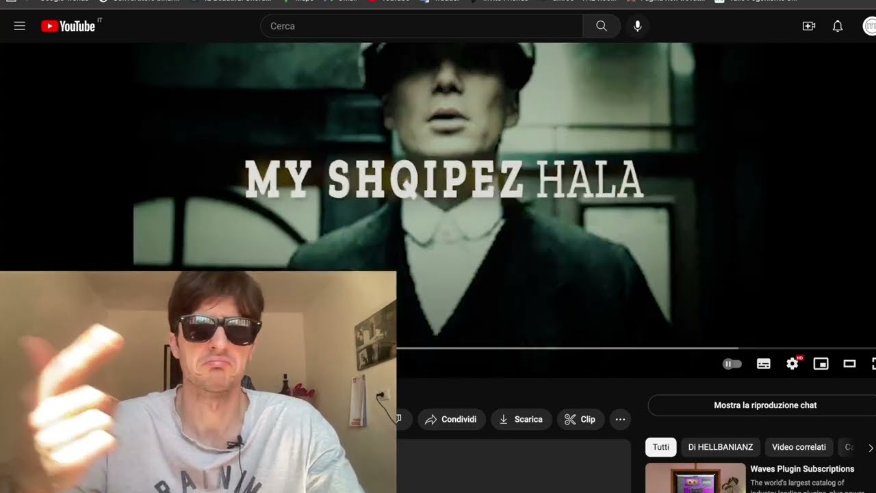Start voice search with the microphone icon
876x493 pixels.
tap(638, 26)
